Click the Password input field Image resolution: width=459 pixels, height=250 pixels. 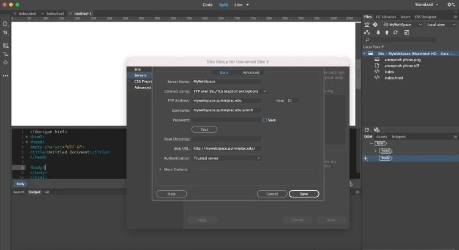point(226,120)
